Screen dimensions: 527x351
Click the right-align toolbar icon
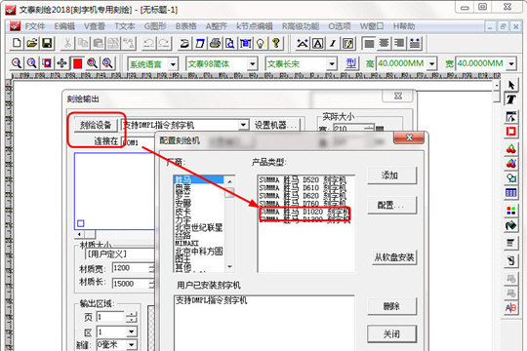(x=399, y=43)
